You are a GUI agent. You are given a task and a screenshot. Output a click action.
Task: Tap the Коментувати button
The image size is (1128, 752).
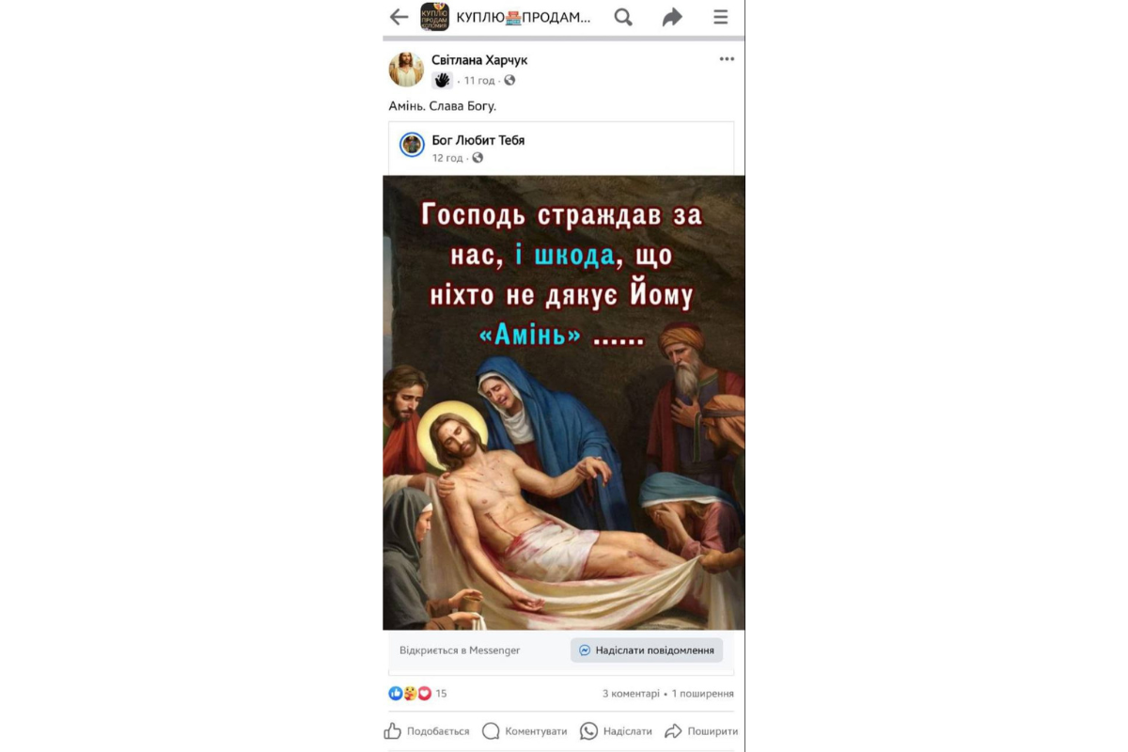[525, 731]
